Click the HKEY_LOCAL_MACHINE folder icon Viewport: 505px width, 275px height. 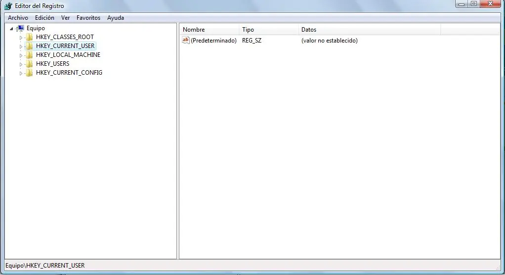tap(29, 55)
